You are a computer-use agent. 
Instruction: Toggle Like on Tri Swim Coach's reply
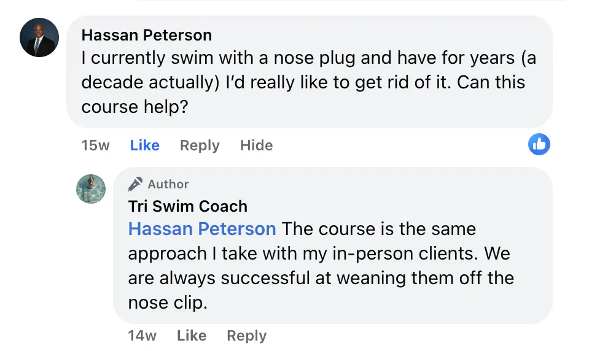click(x=191, y=336)
